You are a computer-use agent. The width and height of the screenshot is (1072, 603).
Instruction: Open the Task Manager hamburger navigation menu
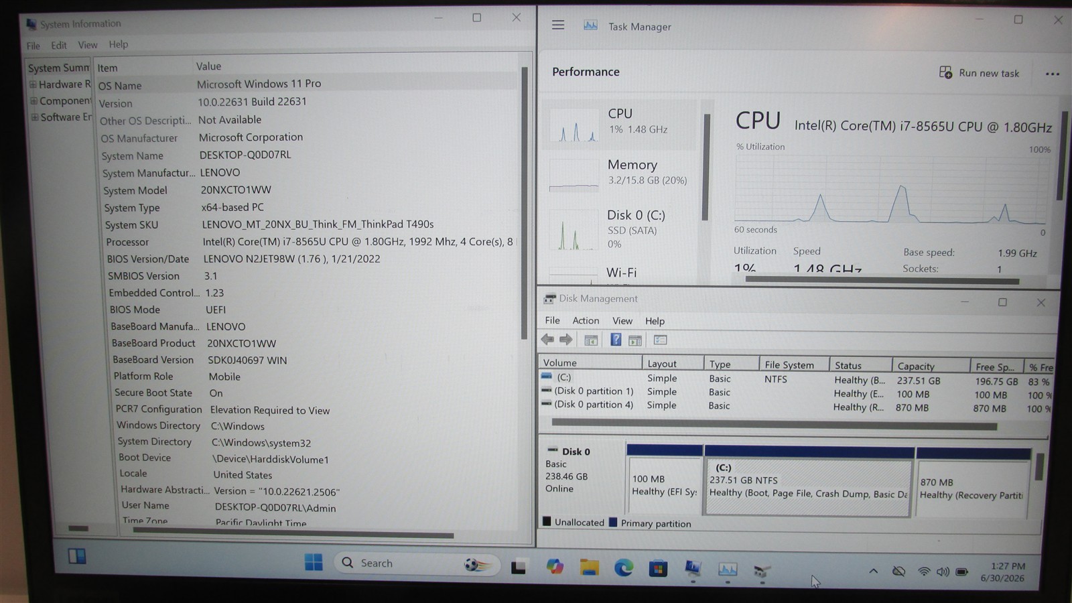(557, 25)
